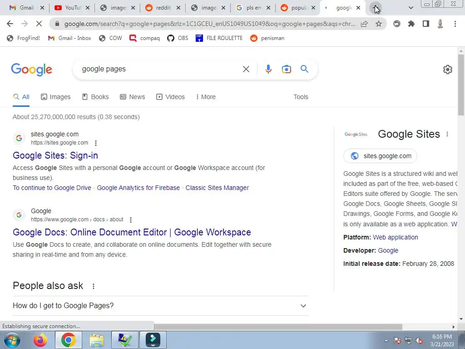Switch to reddit tab
This screenshot has height=349, width=465.
coord(163,8)
